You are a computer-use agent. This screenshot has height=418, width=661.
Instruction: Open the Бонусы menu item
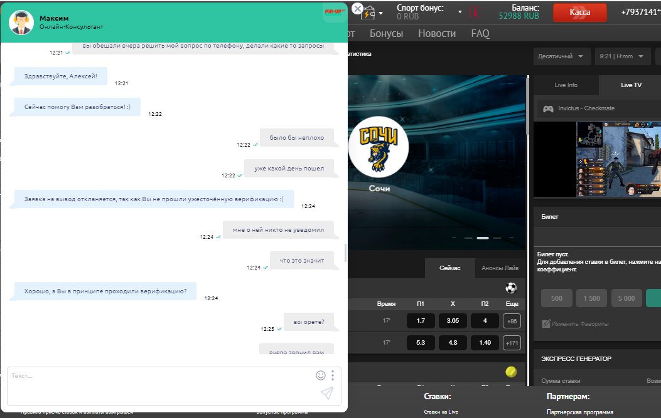386,34
